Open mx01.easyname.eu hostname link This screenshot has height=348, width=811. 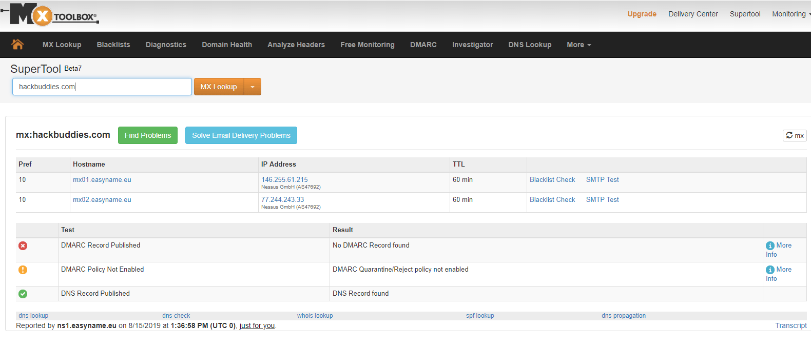102,180
